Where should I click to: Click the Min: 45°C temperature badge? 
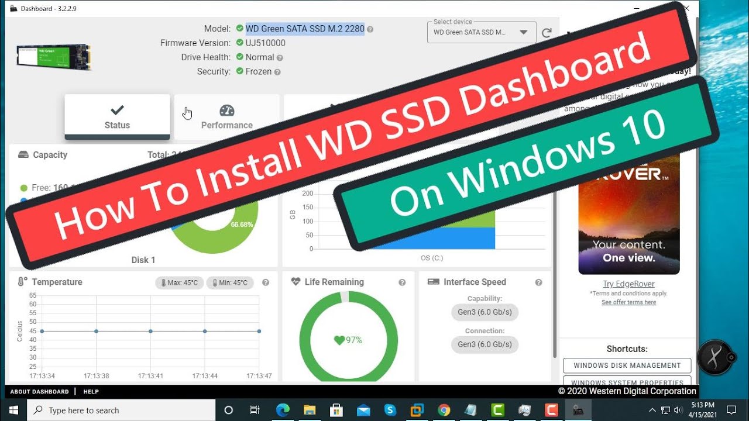[x=230, y=283]
